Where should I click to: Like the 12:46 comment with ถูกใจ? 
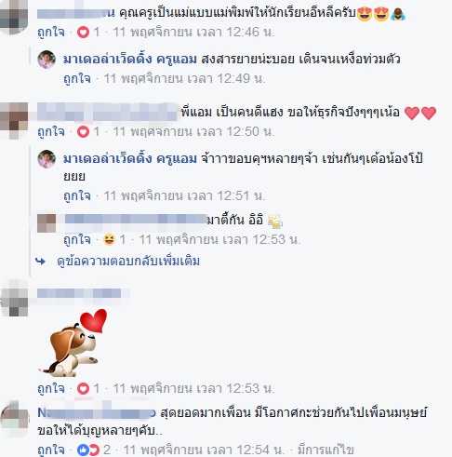[51, 32]
